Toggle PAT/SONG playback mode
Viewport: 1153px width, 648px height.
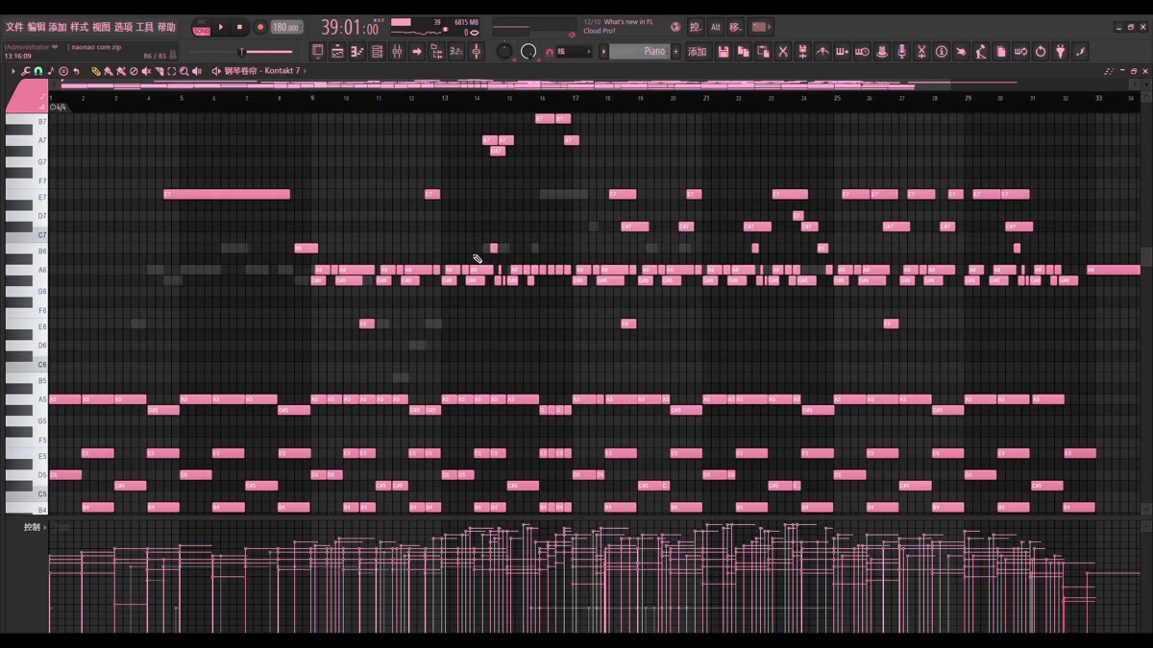point(202,28)
